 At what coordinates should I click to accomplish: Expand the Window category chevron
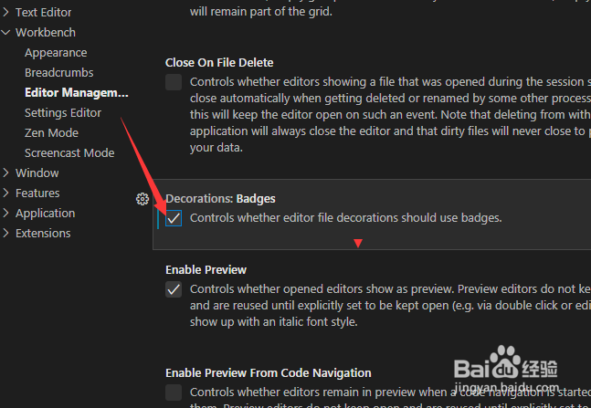(5, 173)
